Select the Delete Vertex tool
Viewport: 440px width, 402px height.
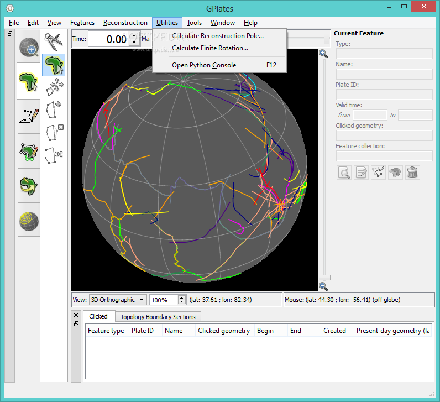point(54,132)
